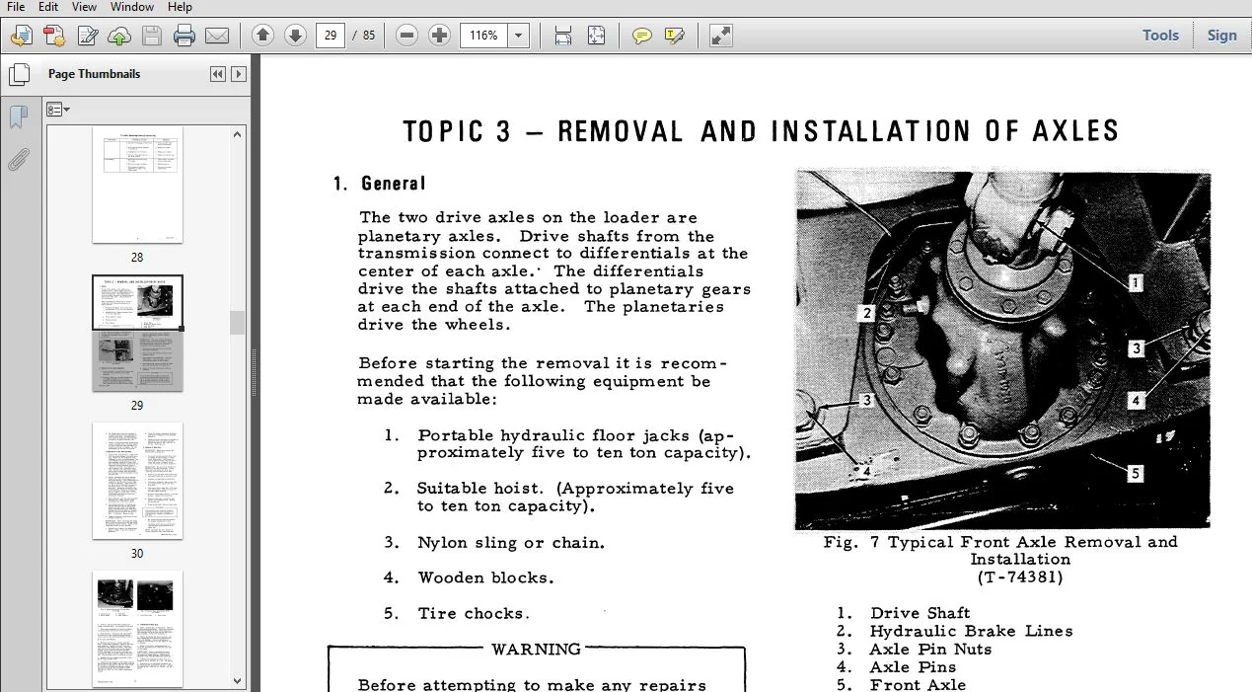This screenshot has height=692, width=1252.
Task: Click the Open file toolbar icon
Action: point(22,37)
